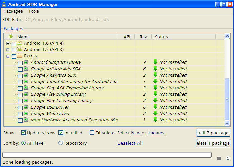234x167 pixels.
Task: Check the Google Cloud Messaging for Android checkbox
Action: pos(20,82)
